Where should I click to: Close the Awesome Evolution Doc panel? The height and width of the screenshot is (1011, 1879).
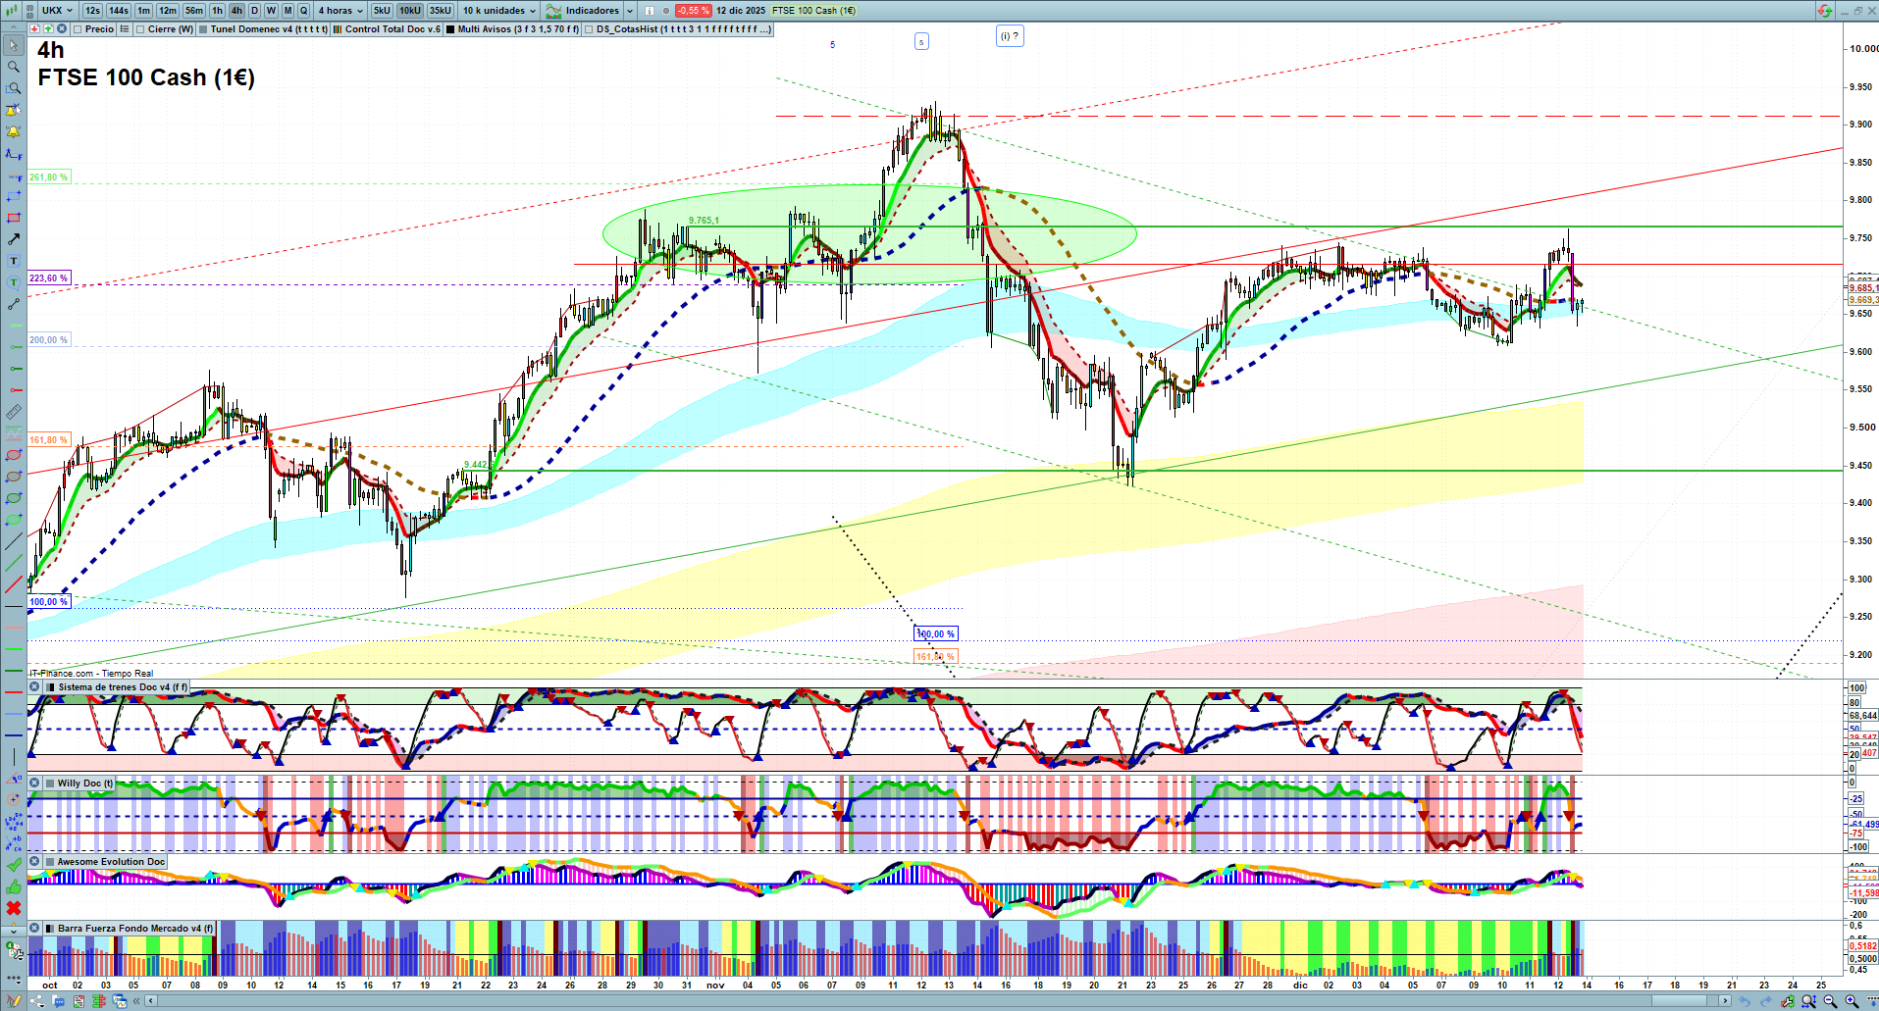(34, 862)
